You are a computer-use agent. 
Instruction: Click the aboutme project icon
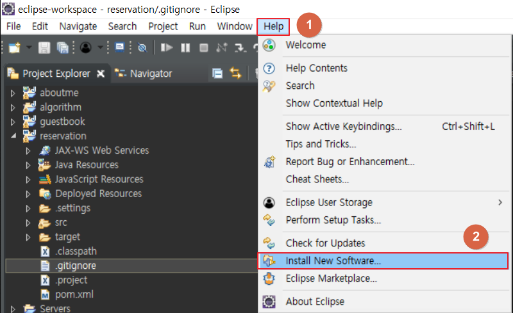pyautogui.click(x=29, y=93)
